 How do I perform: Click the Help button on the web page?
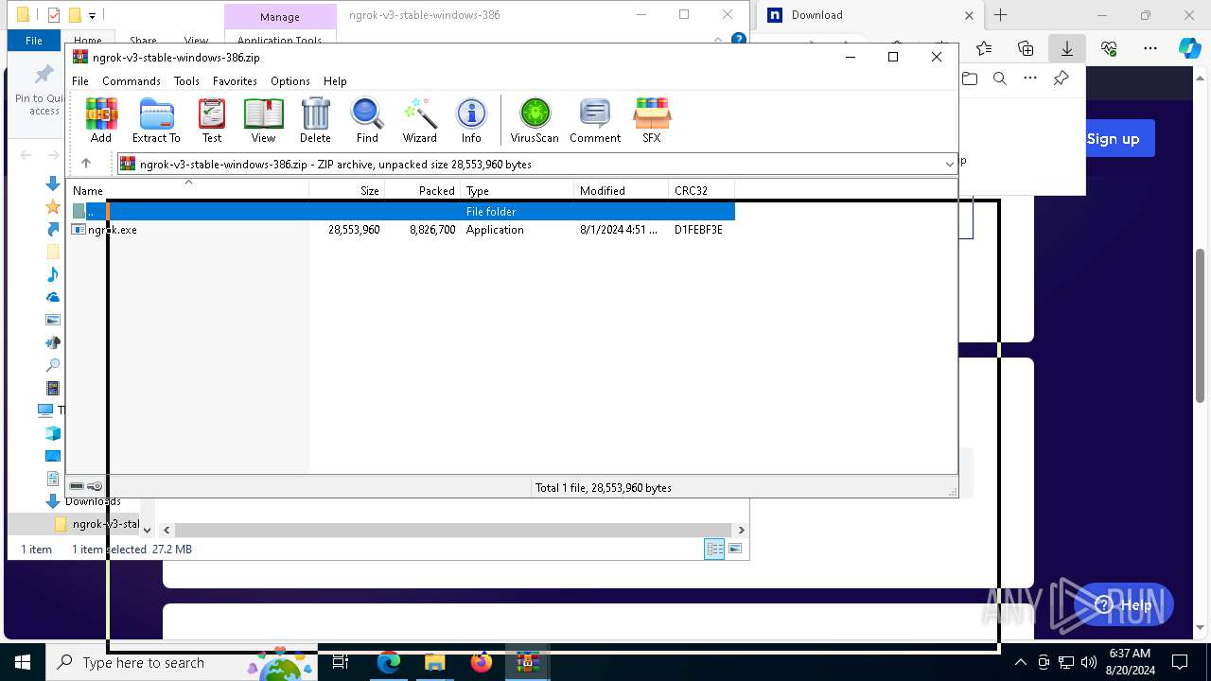click(x=1124, y=605)
